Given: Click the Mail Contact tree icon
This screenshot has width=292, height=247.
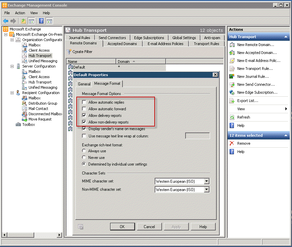Looking at the screenshot, I should point(25,109).
